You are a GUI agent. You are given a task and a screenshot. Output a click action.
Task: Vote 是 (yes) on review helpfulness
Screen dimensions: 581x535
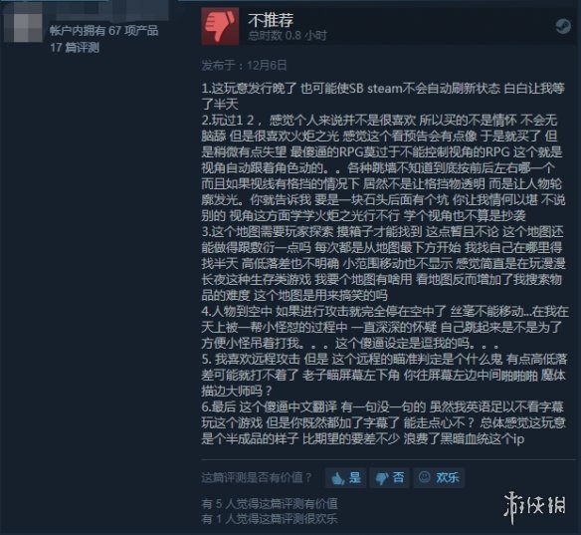[345, 477]
